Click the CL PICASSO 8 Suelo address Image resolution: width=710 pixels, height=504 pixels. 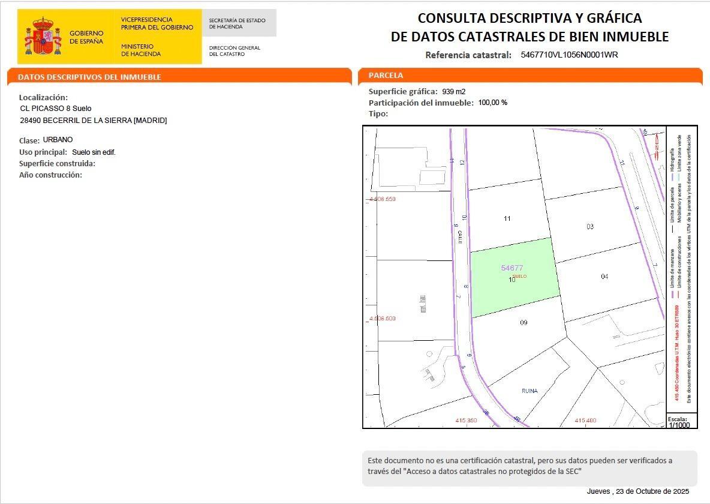56,109
